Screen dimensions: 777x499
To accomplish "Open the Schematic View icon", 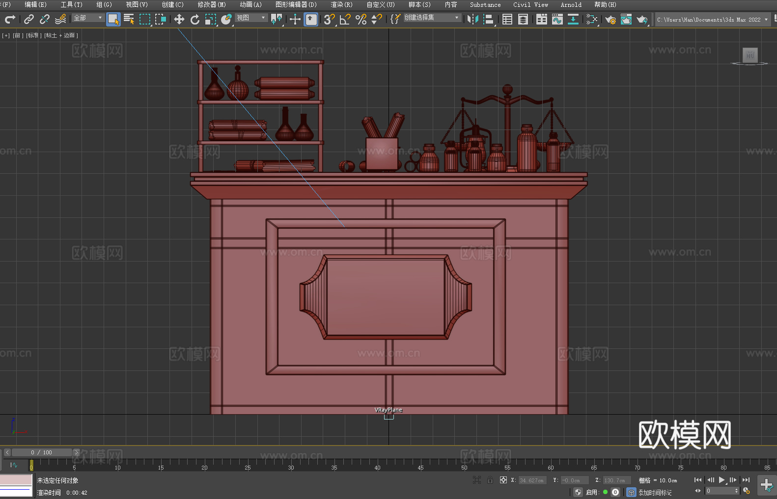I will 592,19.
